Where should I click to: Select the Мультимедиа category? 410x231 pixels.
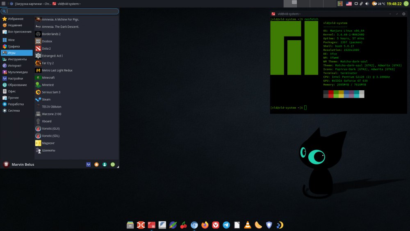pos(17,72)
